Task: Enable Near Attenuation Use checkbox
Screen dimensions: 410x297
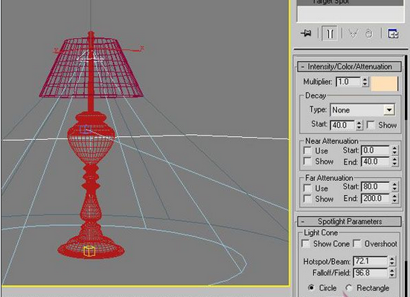Action: point(307,150)
